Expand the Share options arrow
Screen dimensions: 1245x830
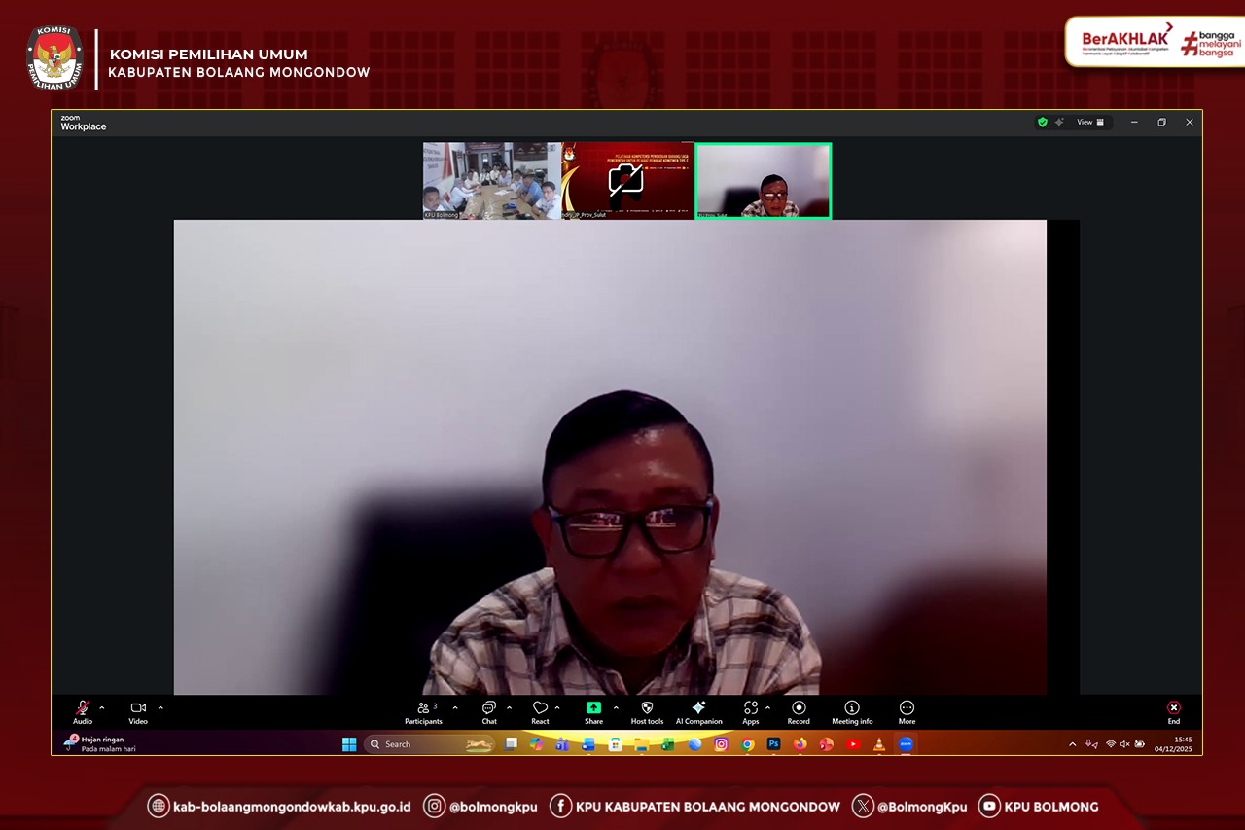click(616, 708)
